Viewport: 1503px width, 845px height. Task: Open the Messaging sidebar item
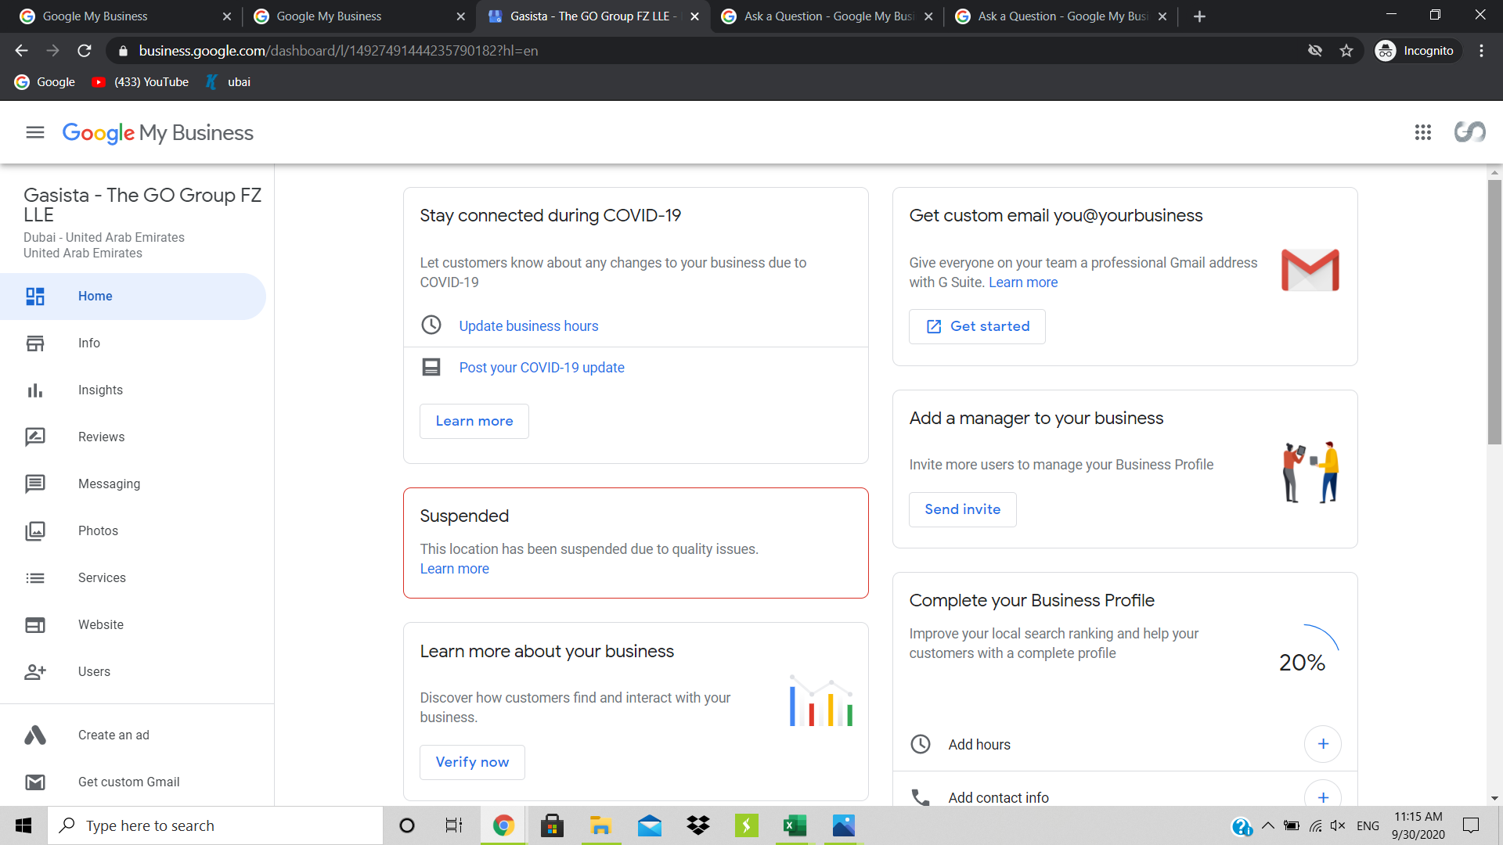tap(109, 484)
